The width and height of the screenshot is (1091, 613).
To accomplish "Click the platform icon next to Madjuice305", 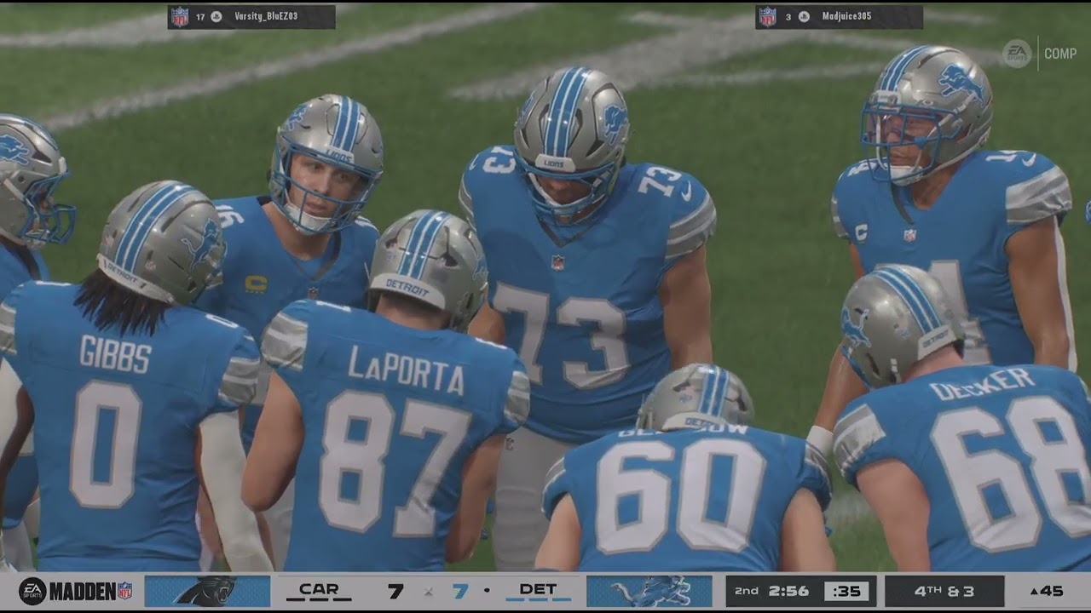I will click(x=803, y=16).
